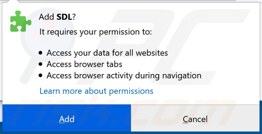This screenshot has width=262, height=134.
Task: Click the word "websites" in the first permission
Action: (153, 53)
